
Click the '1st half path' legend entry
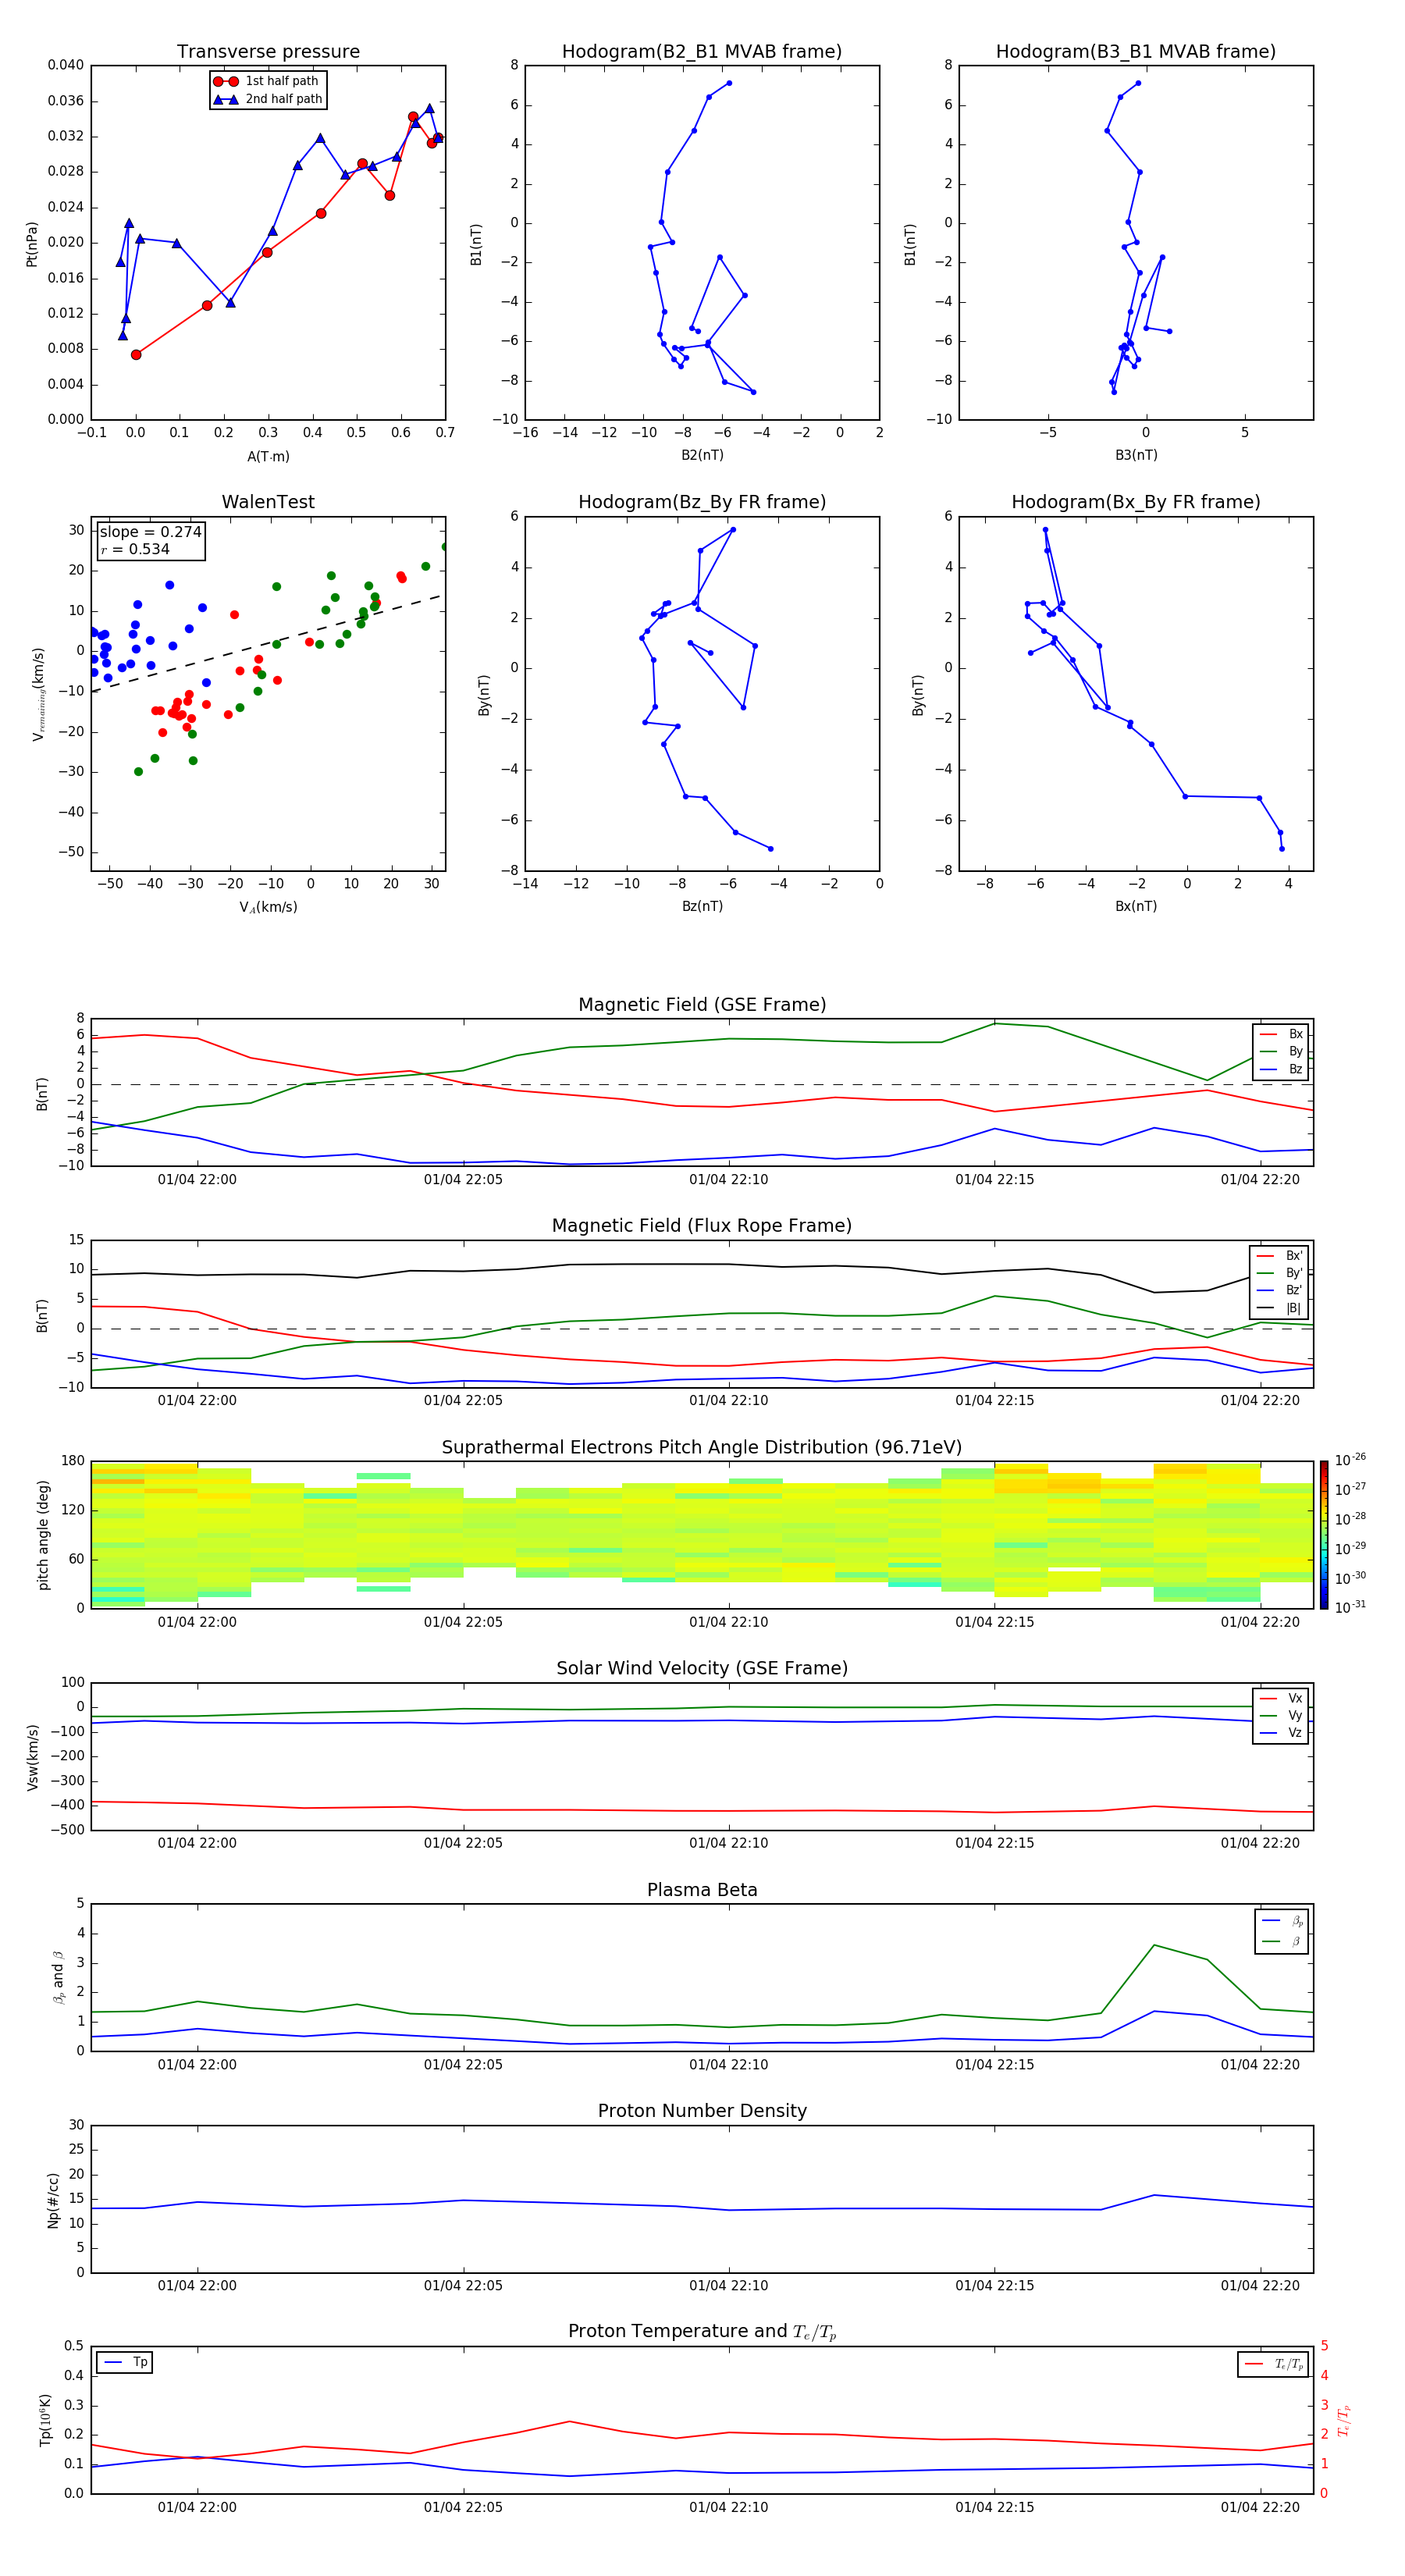point(268,81)
